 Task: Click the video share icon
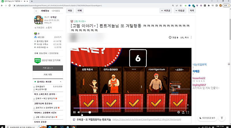pyautogui.click(x=183, y=112)
